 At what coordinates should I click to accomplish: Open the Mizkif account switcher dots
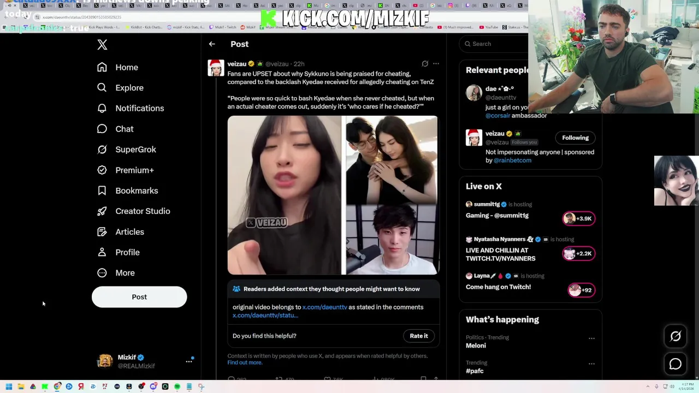(x=189, y=361)
